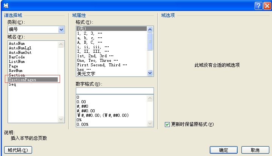Click numeric format list scroll down arrow
The width and height of the screenshot is (272, 156).
(x=150, y=124)
